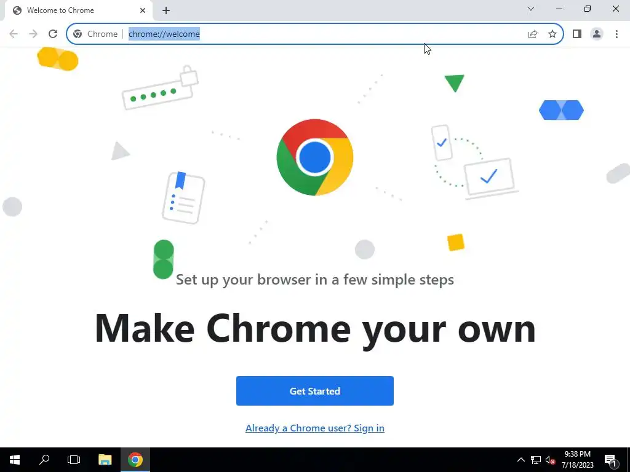Open Windows taskbar search
630x472 pixels.
point(44,460)
